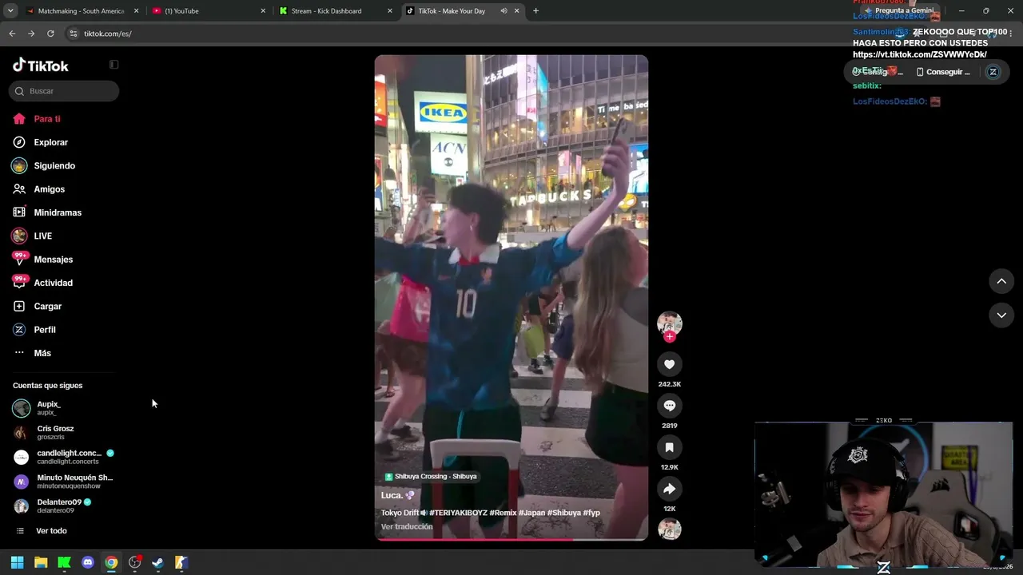This screenshot has height=575, width=1023.
Task: Open the #Shibuya hashtag
Action: [564, 513]
